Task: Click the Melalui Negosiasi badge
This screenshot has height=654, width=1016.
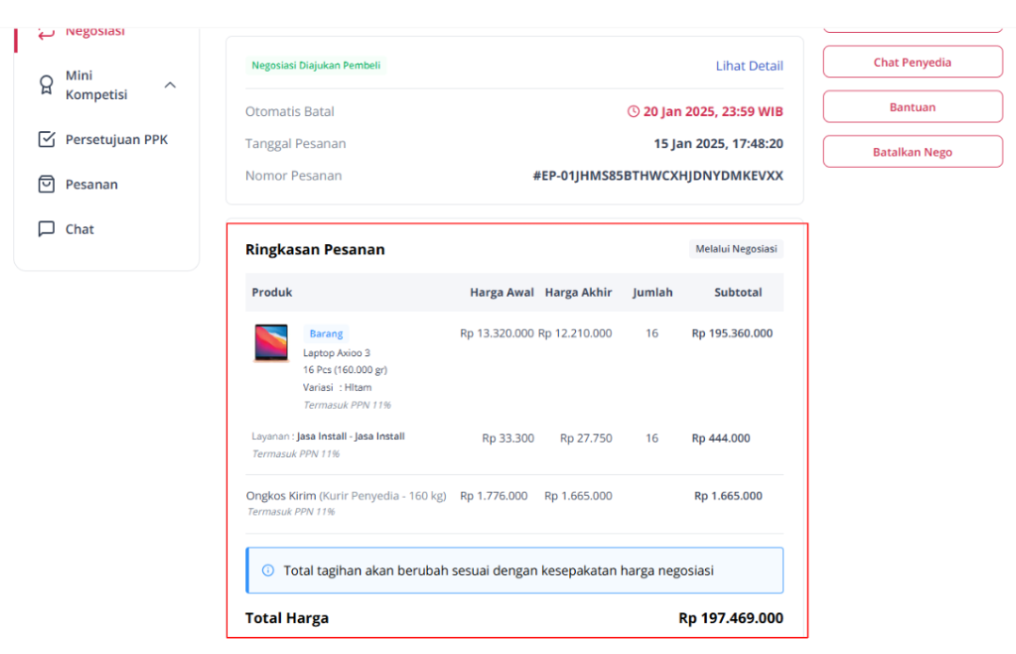Action: [736, 249]
